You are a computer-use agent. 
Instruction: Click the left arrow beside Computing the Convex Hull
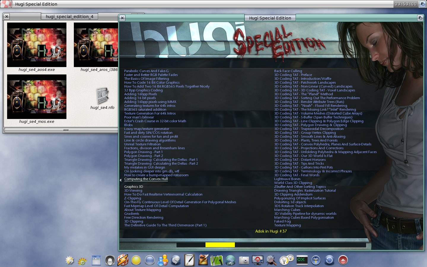(x=121, y=180)
